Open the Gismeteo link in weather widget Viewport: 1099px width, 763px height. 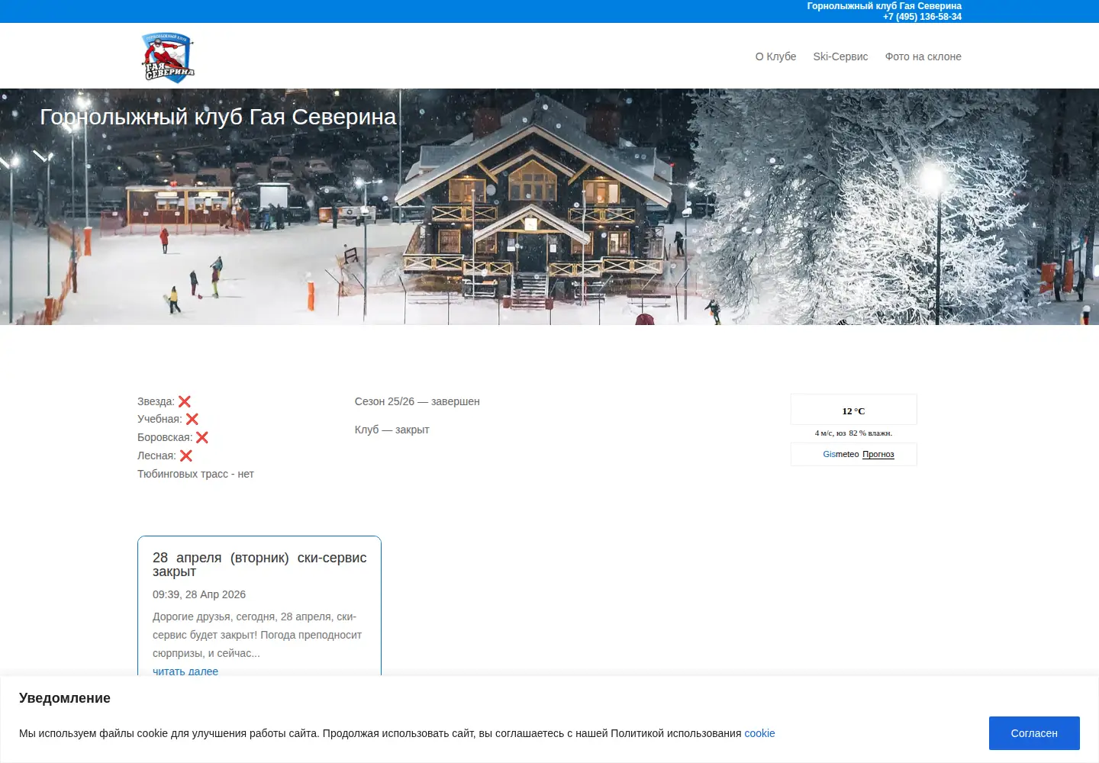840,454
